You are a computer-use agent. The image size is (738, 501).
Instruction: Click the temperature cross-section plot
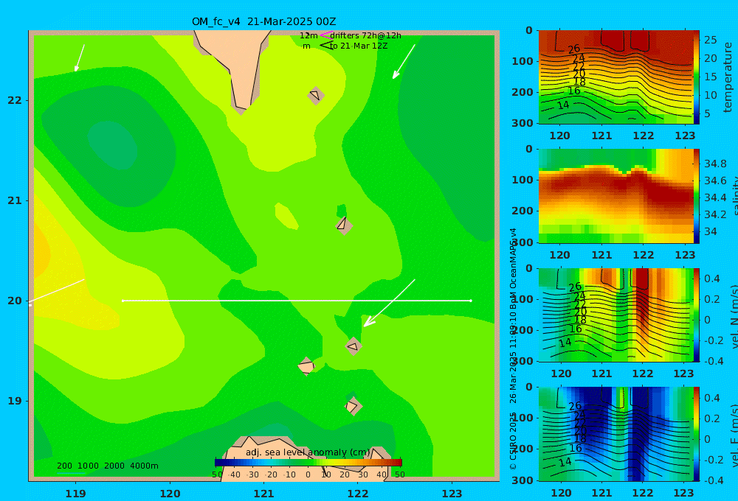[616, 77]
